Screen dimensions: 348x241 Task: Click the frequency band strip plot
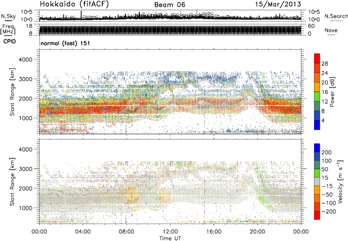[170, 30]
